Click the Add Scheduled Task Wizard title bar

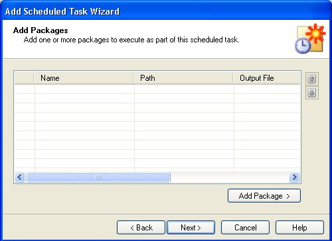[166, 11]
